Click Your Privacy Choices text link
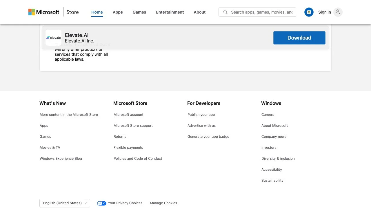This screenshot has width=371, height=208. click(x=125, y=203)
